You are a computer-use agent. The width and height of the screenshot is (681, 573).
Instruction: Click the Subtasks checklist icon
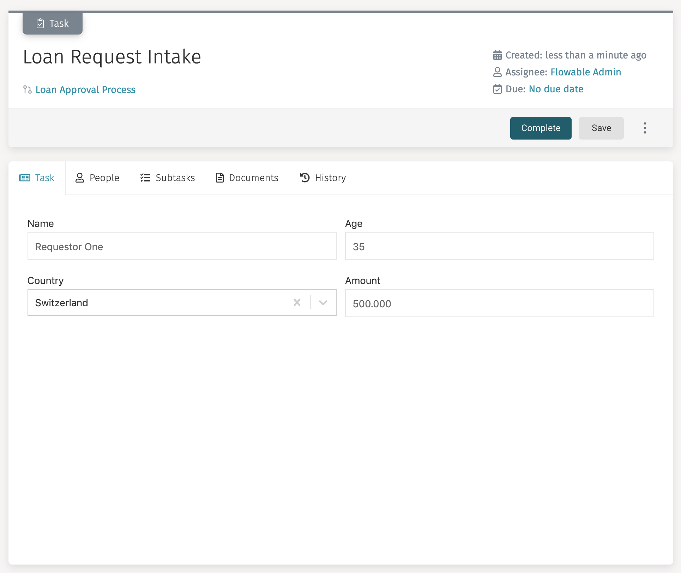pos(145,178)
